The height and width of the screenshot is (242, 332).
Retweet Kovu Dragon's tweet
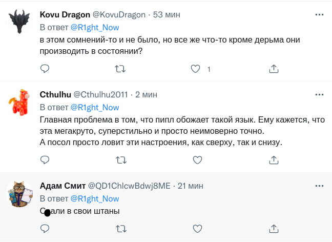(x=121, y=68)
